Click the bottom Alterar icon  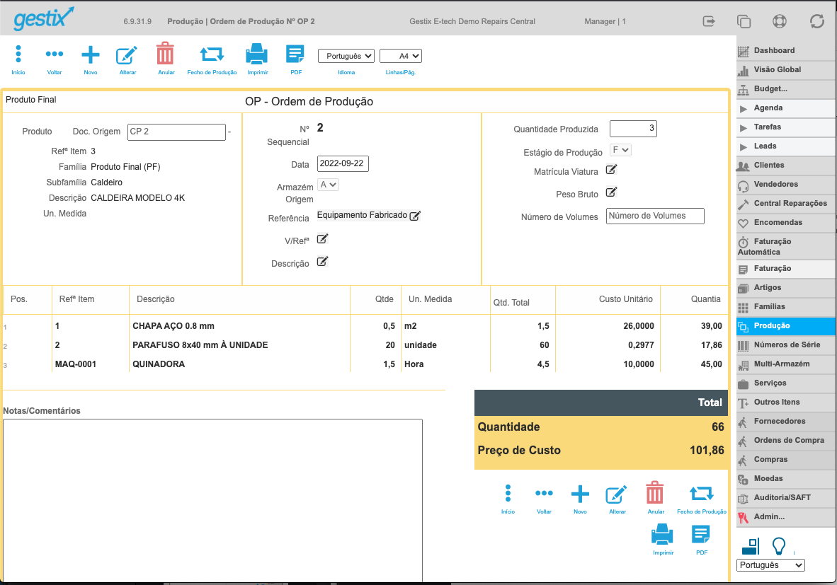(x=617, y=494)
